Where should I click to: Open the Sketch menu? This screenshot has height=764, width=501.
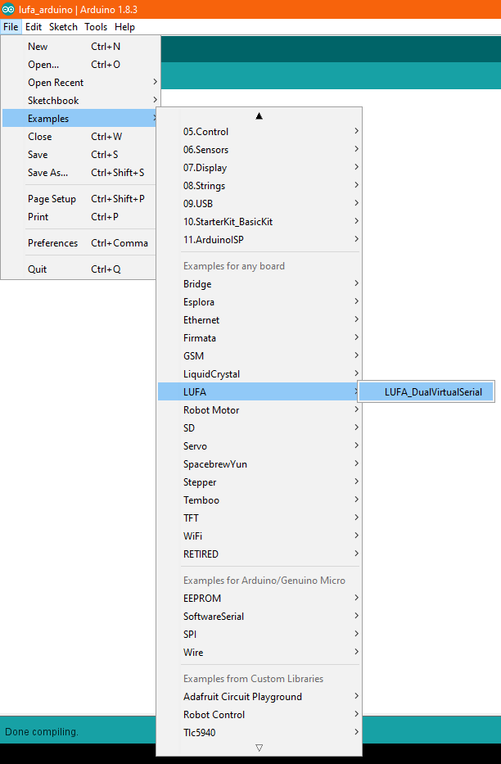(63, 27)
